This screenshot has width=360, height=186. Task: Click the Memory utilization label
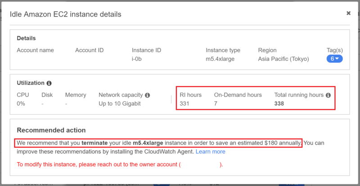coord(76,95)
